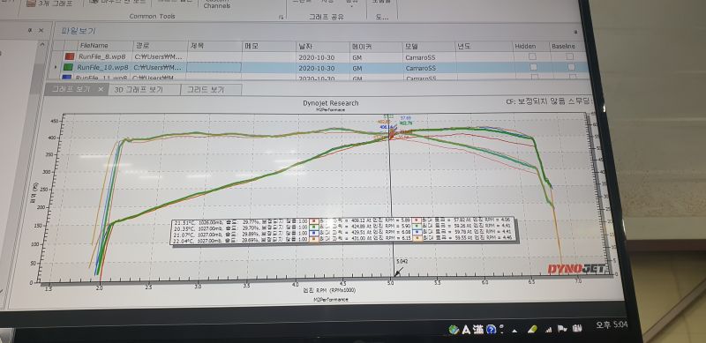Click the file list scroll up arrow
This screenshot has height=343, width=706.
coord(42,44)
